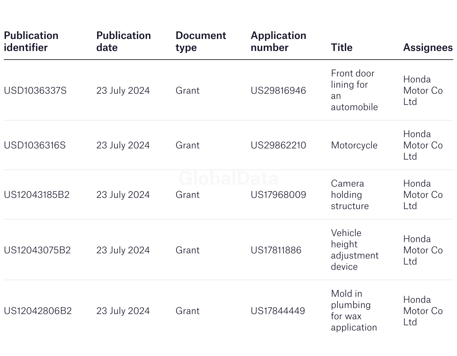The width and height of the screenshot is (457, 356).
Task: Click the Publication date column header
Action: 124,42
